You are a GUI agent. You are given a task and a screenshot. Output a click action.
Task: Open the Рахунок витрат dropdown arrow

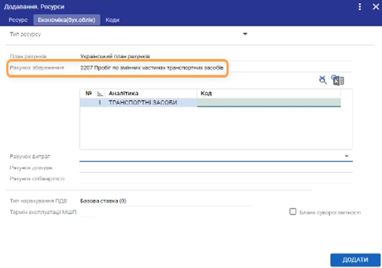point(346,156)
